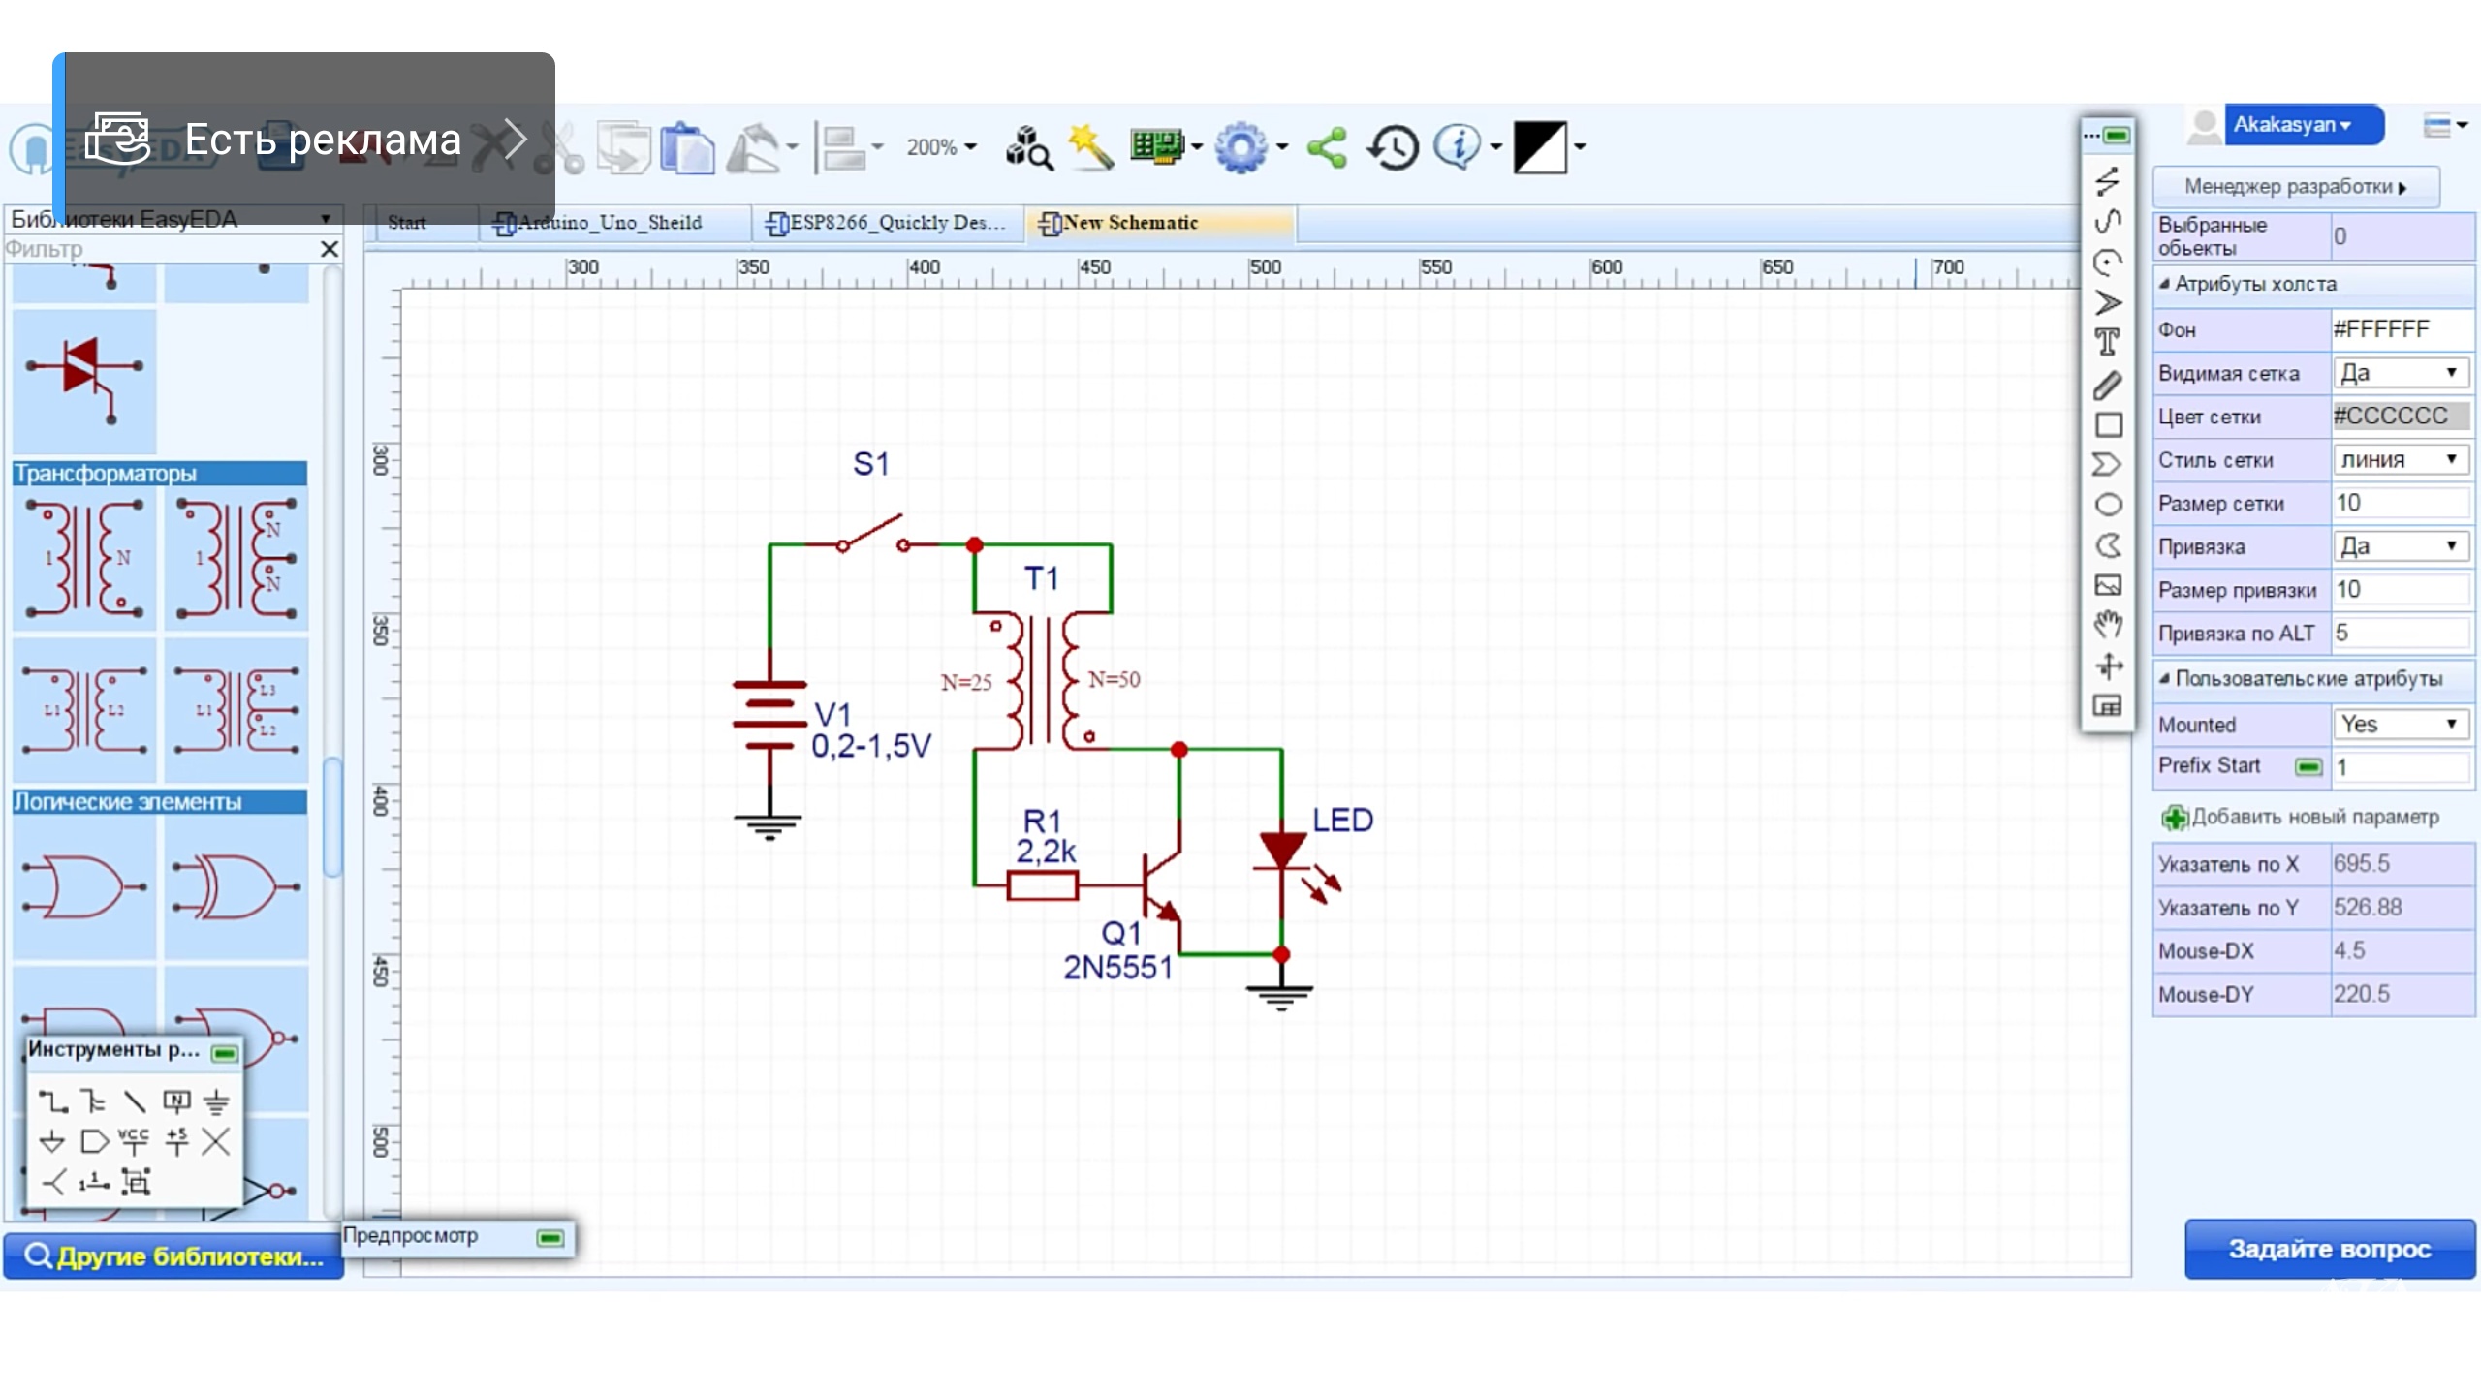Place a ground symbol from wiring tools
This screenshot has width=2481, height=1395.
pos(216,1101)
